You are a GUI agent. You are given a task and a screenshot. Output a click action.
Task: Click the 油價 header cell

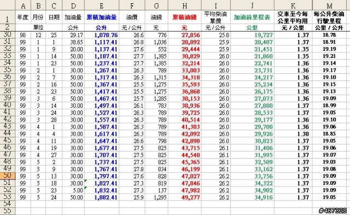click(132, 17)
